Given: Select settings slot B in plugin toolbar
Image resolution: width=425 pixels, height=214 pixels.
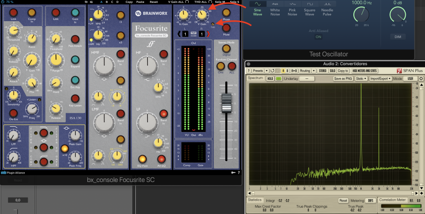Looking at the screenshot, I should click(107, 2).
